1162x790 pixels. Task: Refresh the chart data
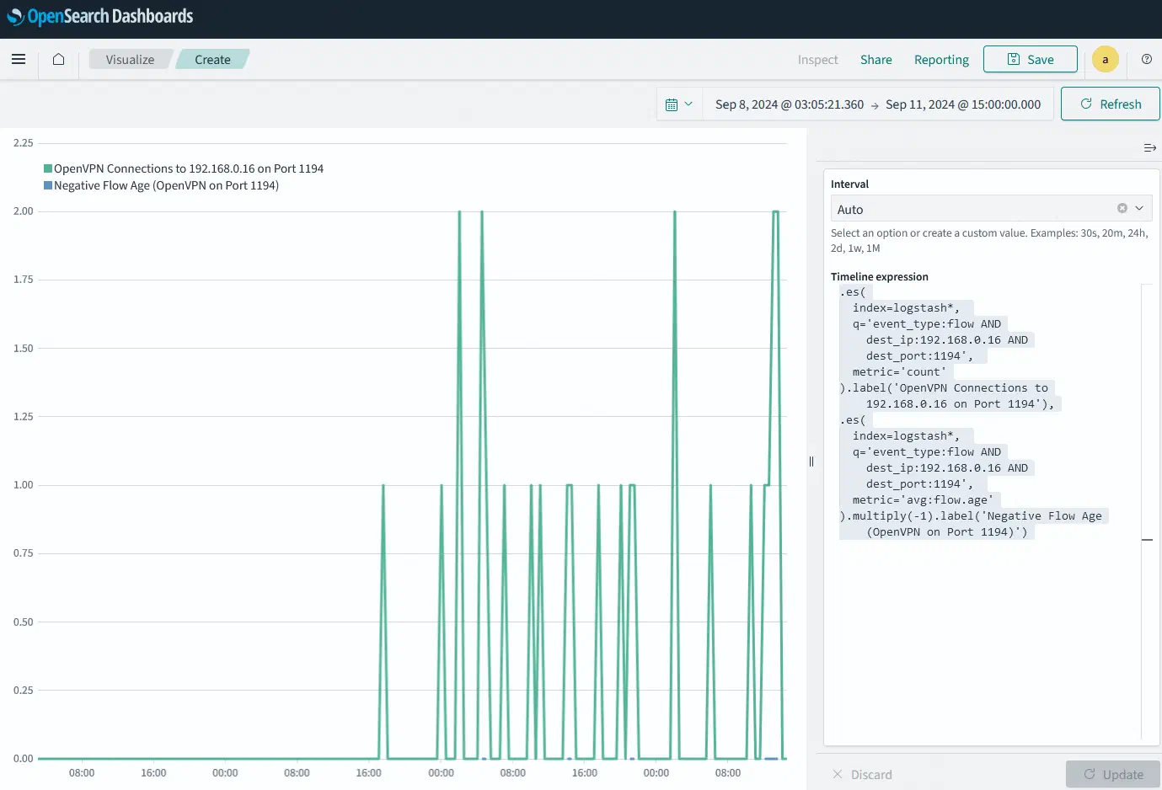coord(1111,104)
